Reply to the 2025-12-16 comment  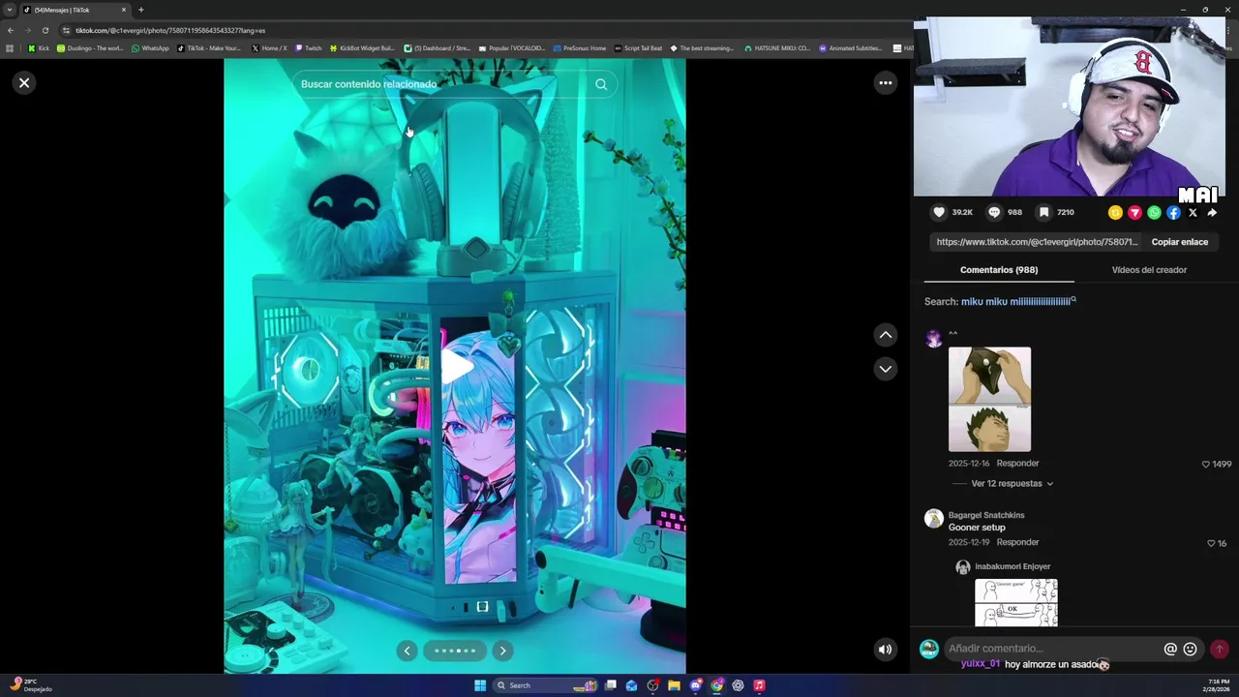[1017, 464]
